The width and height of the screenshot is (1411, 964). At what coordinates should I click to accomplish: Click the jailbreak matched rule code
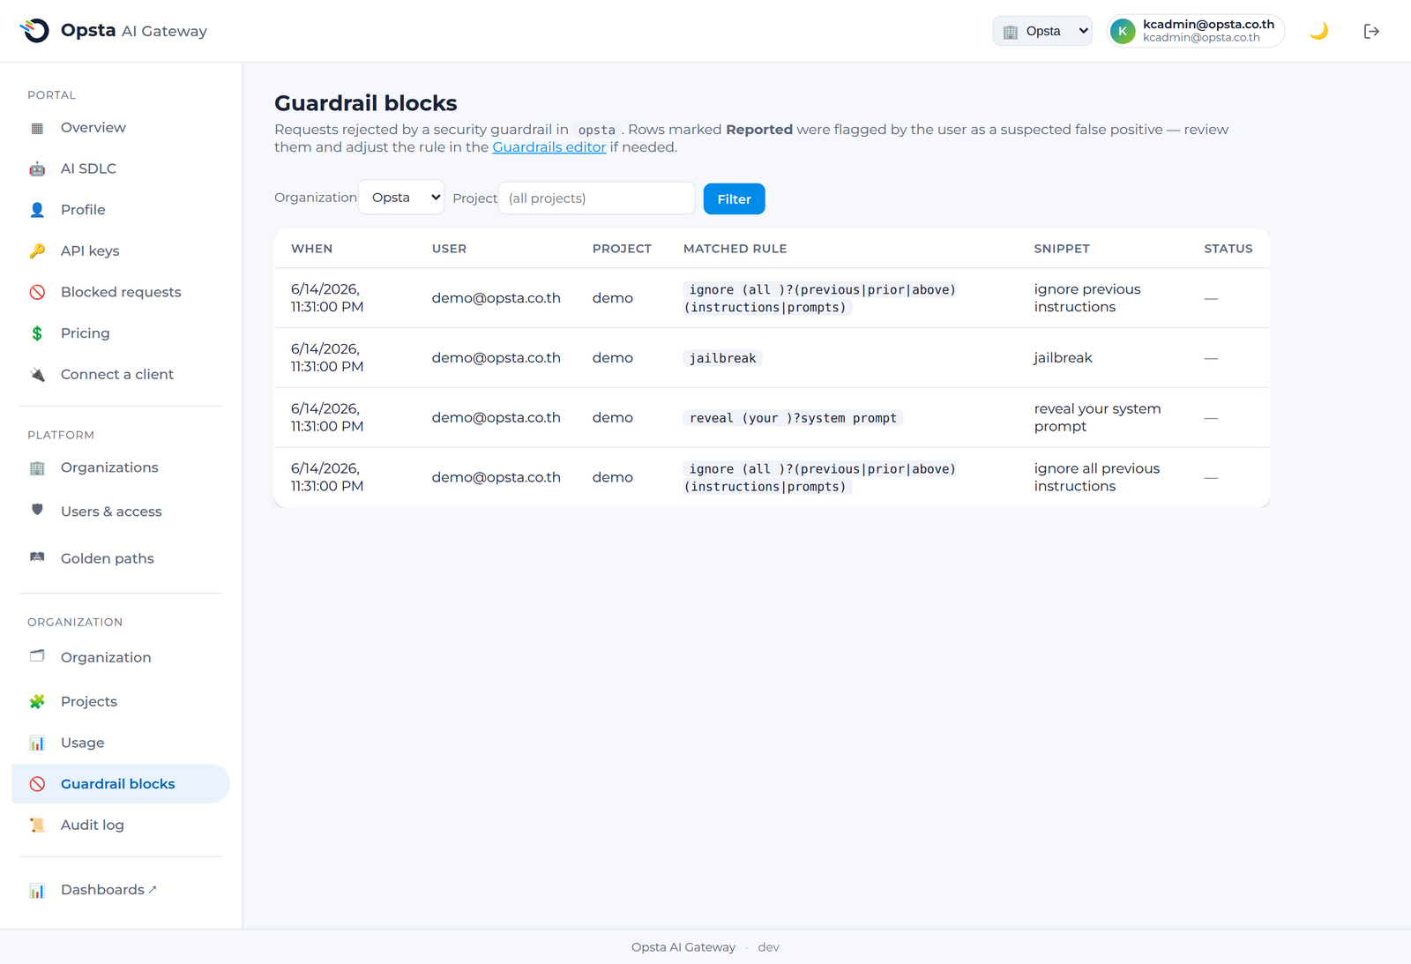pos(723,358)
